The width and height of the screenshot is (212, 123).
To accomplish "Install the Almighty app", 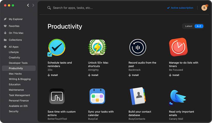I will [93, 75].
